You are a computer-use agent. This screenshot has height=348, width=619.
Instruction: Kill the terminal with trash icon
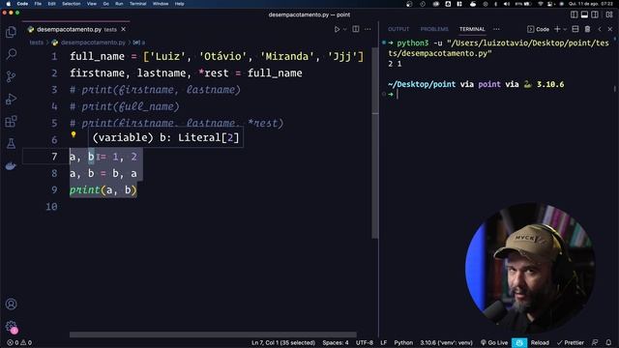(587, 29)
